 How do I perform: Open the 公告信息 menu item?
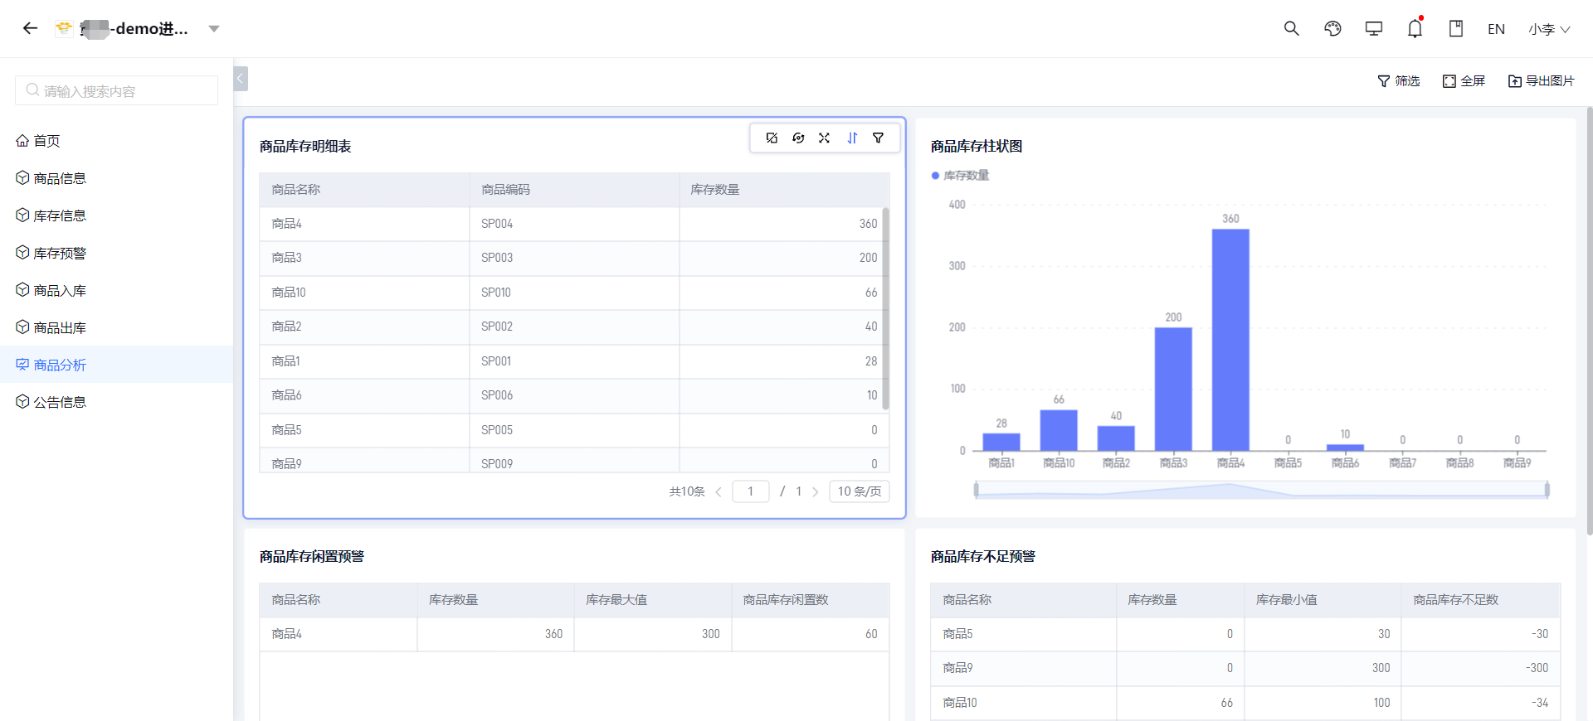(116, 402)
